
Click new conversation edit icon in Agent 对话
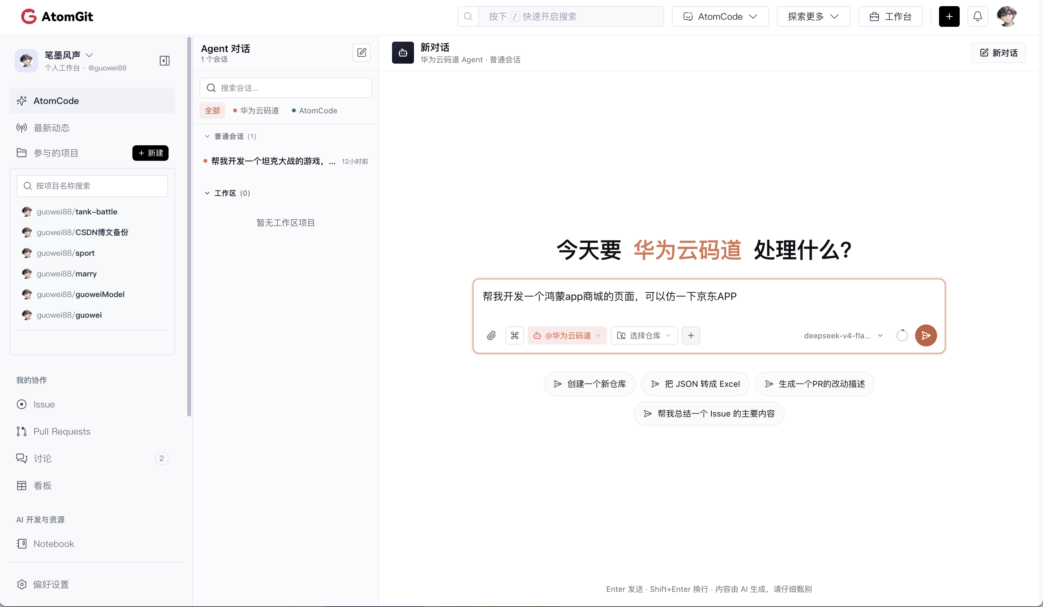click(x=361, y=53)
